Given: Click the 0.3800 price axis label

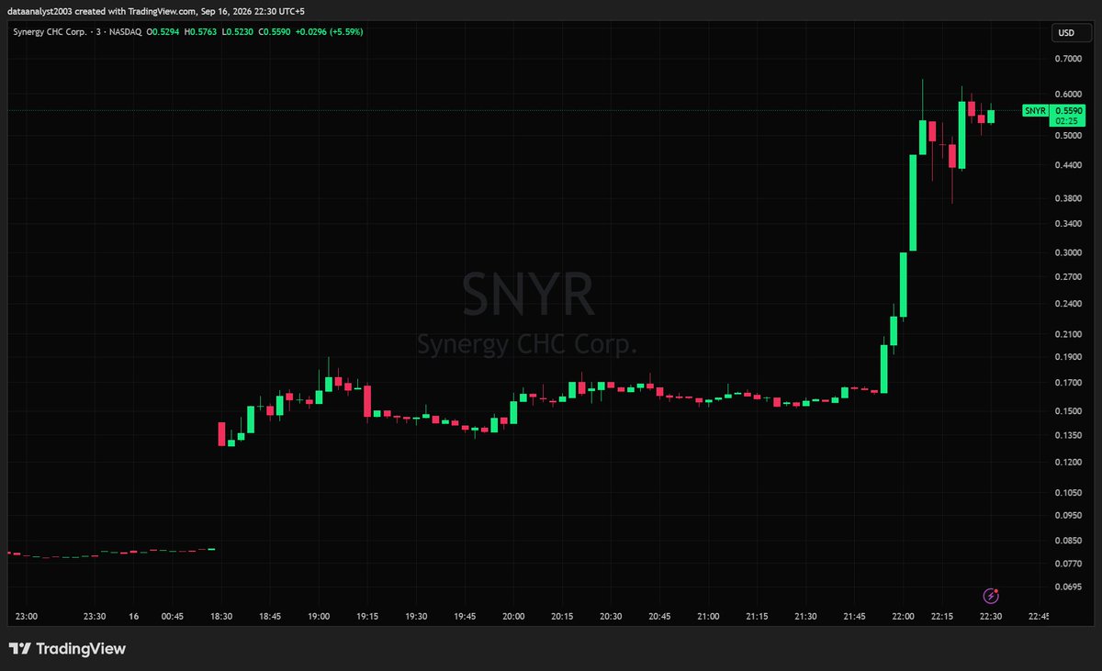Looking at the screenshot, I should tap(1068, 198).
